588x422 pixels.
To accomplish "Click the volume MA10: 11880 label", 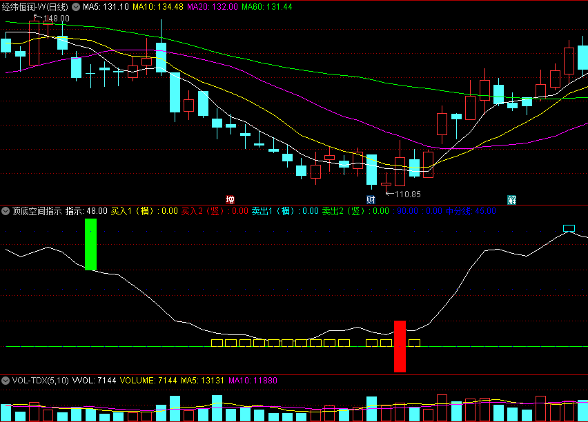I will (x=253, y=381).
